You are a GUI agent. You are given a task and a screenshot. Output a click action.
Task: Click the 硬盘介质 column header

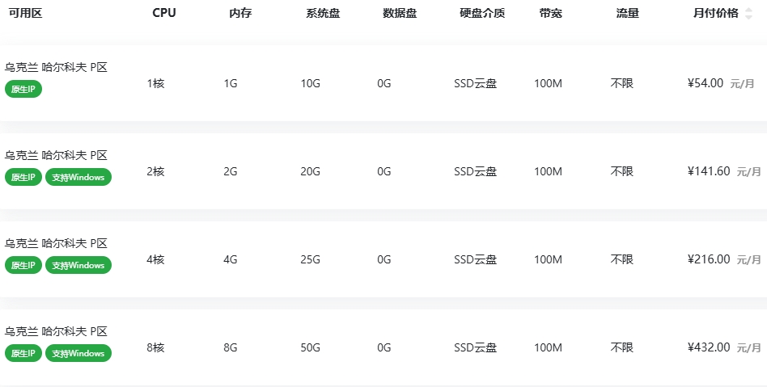tap(482, 13)
